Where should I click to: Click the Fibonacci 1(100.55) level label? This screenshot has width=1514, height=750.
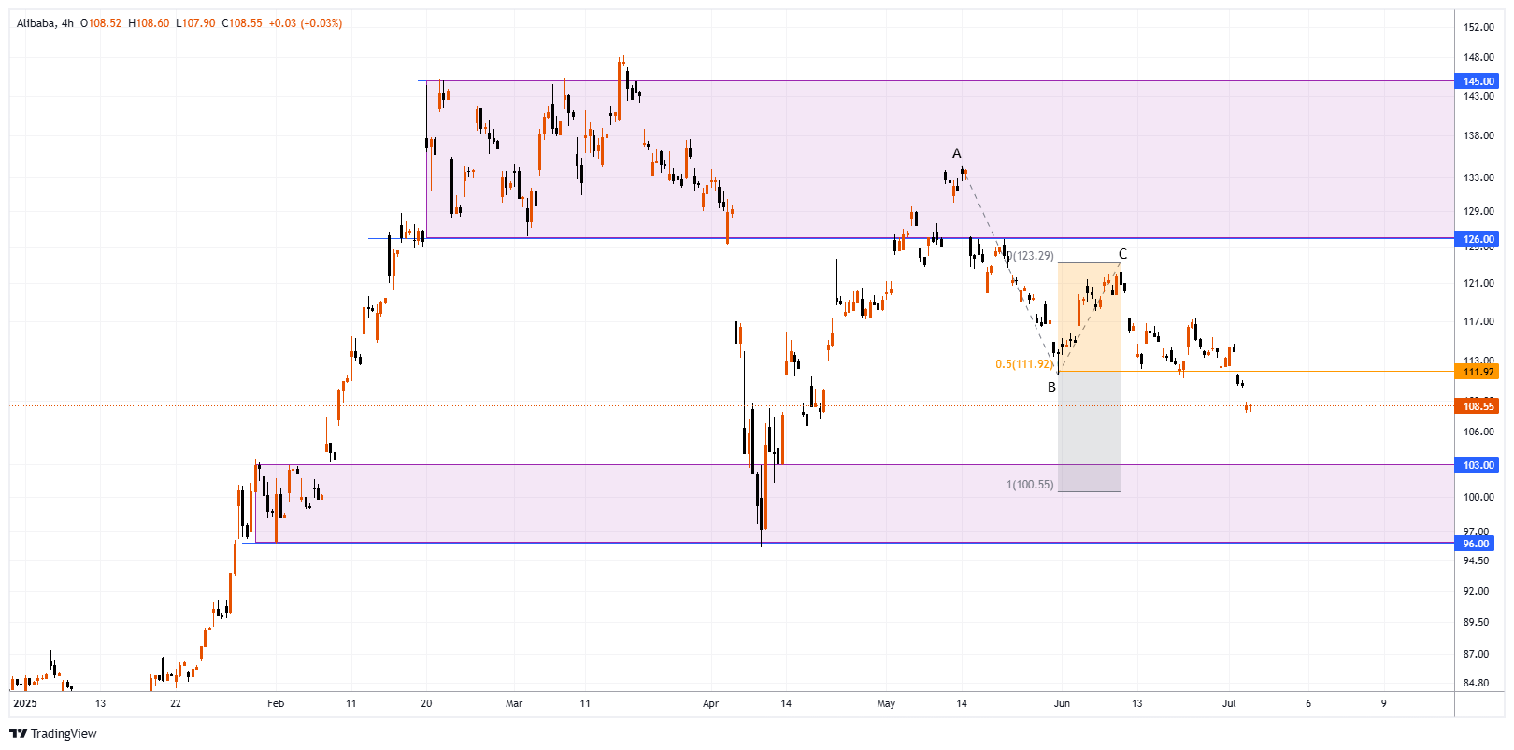click(1029, 485)
